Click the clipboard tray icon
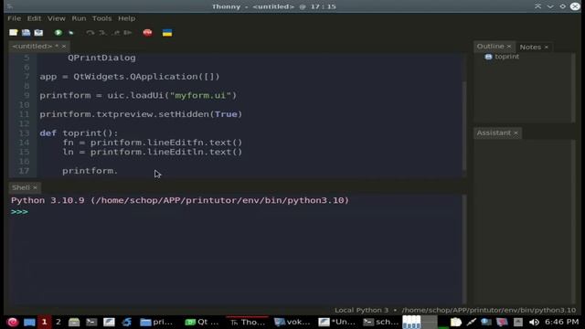 tap(455, 322)
